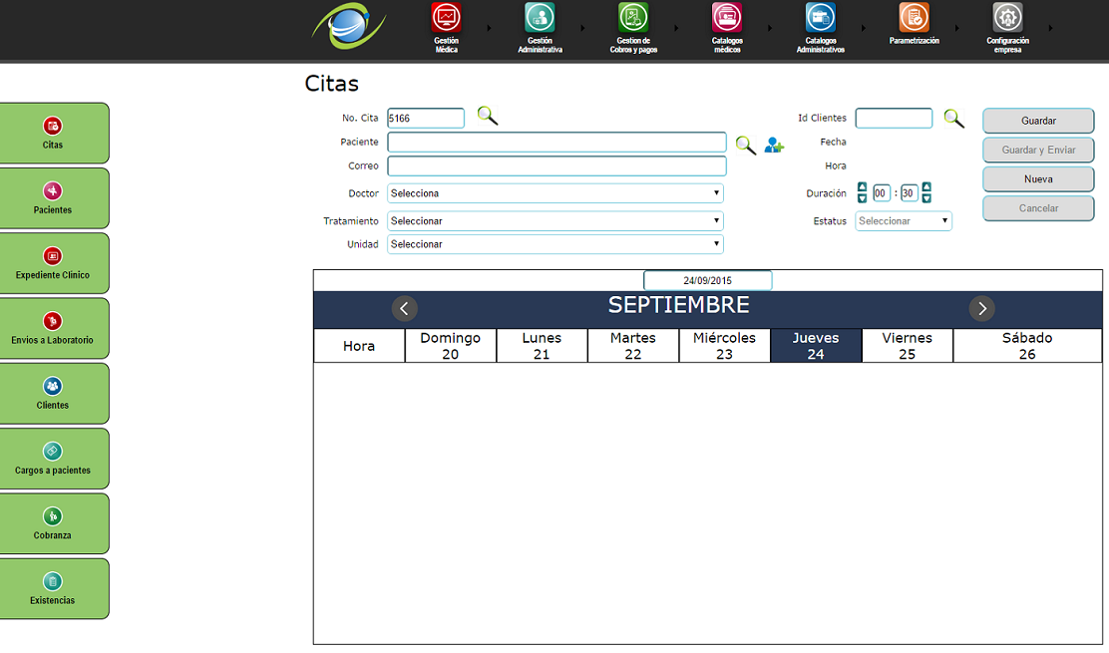
Task: Go to Pacientes in the sidebar
Action: [54, 198]
